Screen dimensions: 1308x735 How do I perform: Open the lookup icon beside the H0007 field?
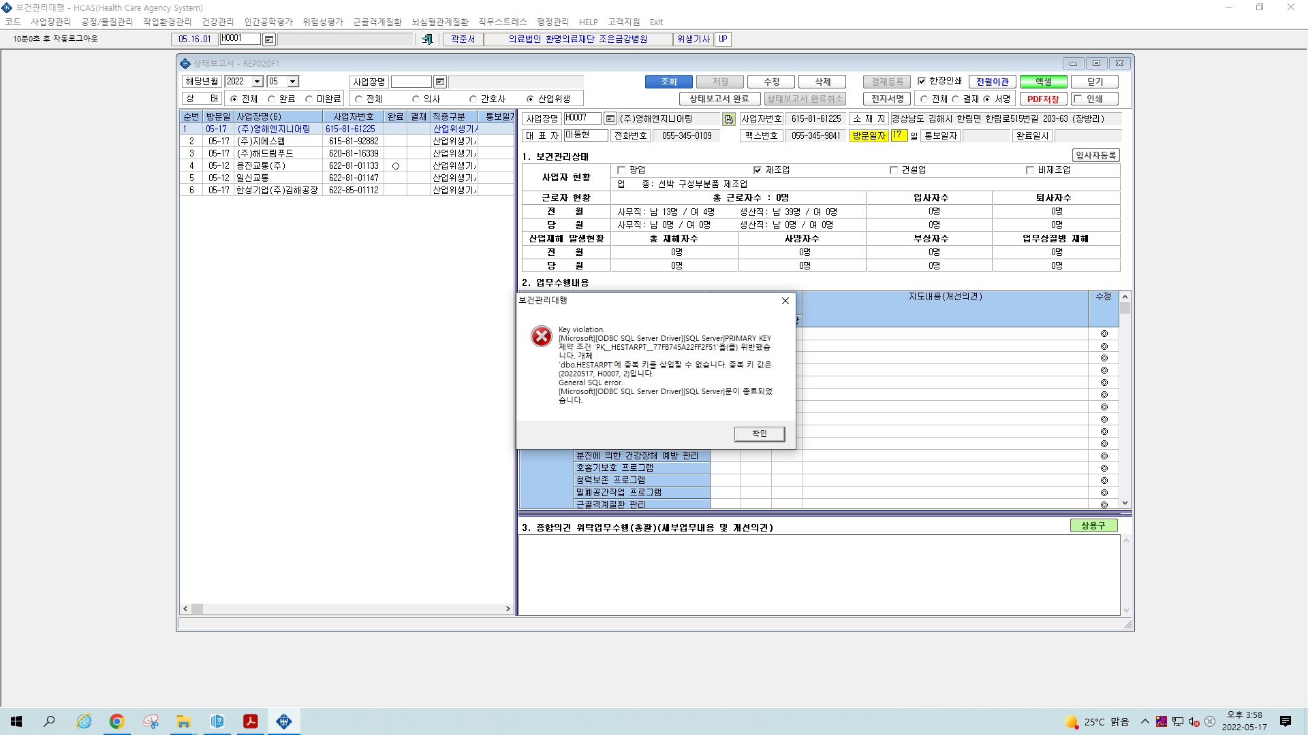coord(610,119)
